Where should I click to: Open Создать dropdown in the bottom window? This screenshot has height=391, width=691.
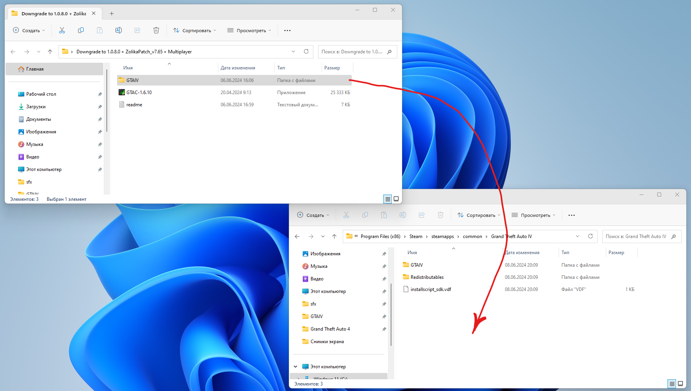313,215
